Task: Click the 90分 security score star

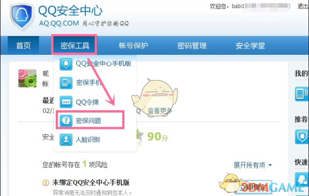Action: [x=140, y=135]
